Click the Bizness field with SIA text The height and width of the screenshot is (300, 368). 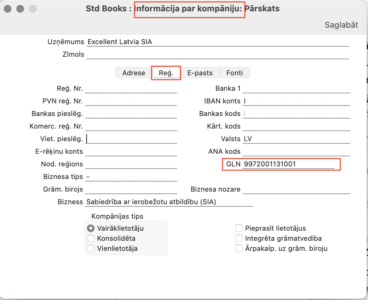click(x=169, y=202)
